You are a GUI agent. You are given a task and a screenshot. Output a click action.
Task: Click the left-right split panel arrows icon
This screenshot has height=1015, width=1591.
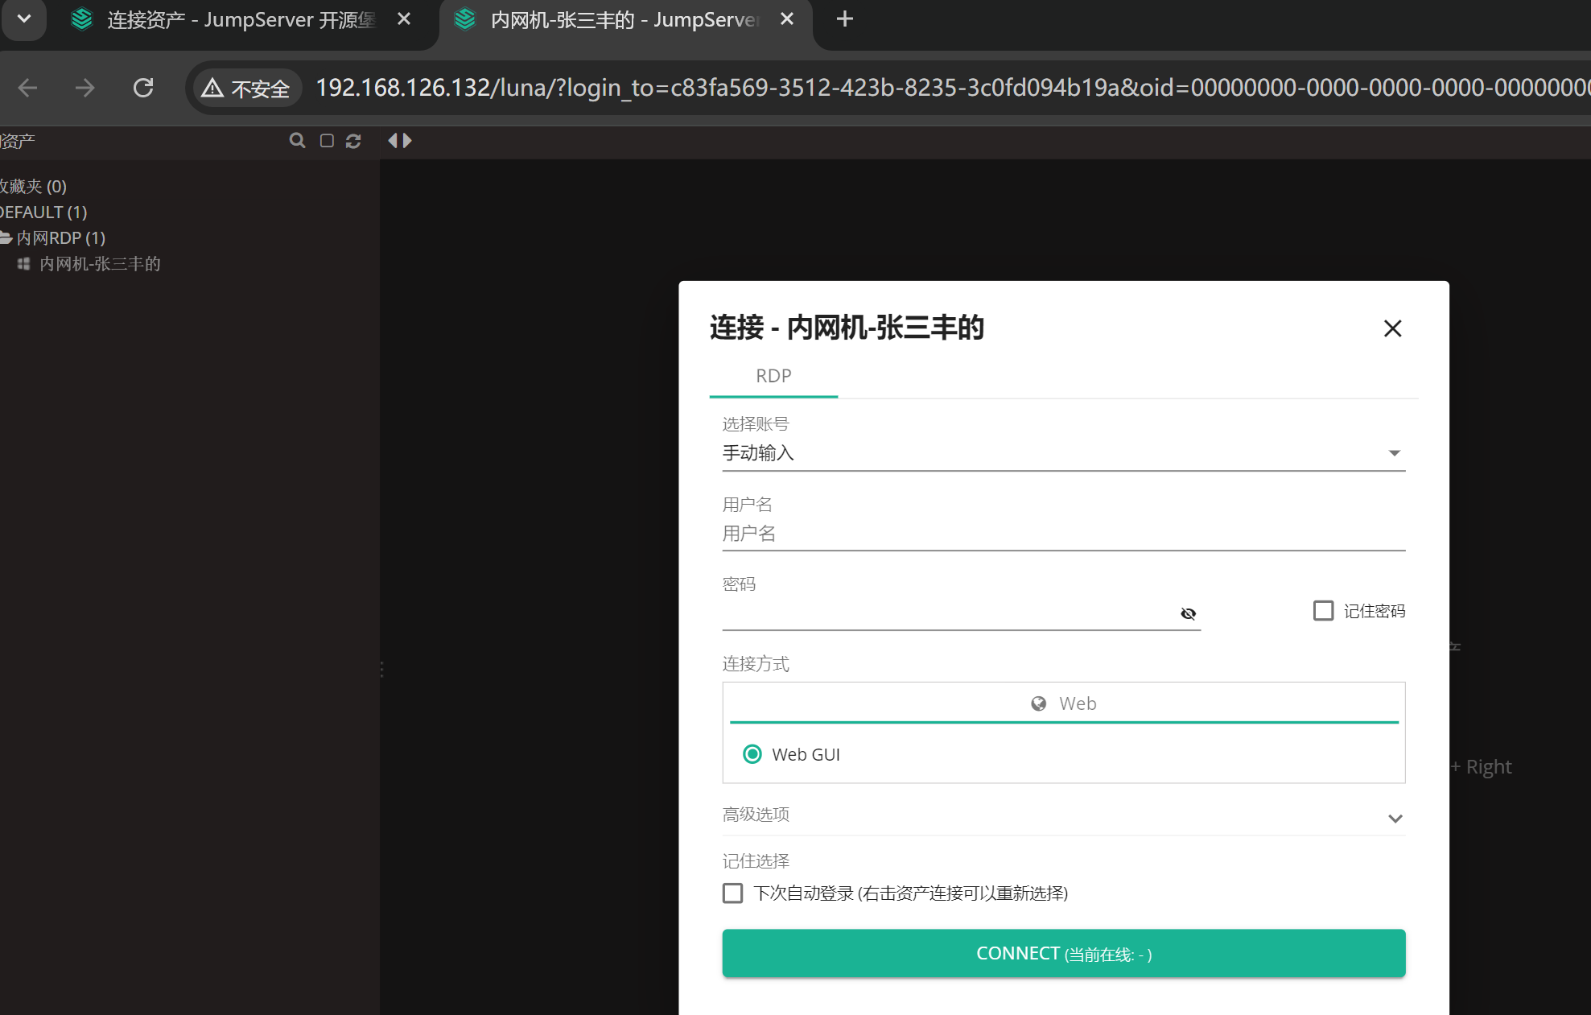[x=400, y=141]
